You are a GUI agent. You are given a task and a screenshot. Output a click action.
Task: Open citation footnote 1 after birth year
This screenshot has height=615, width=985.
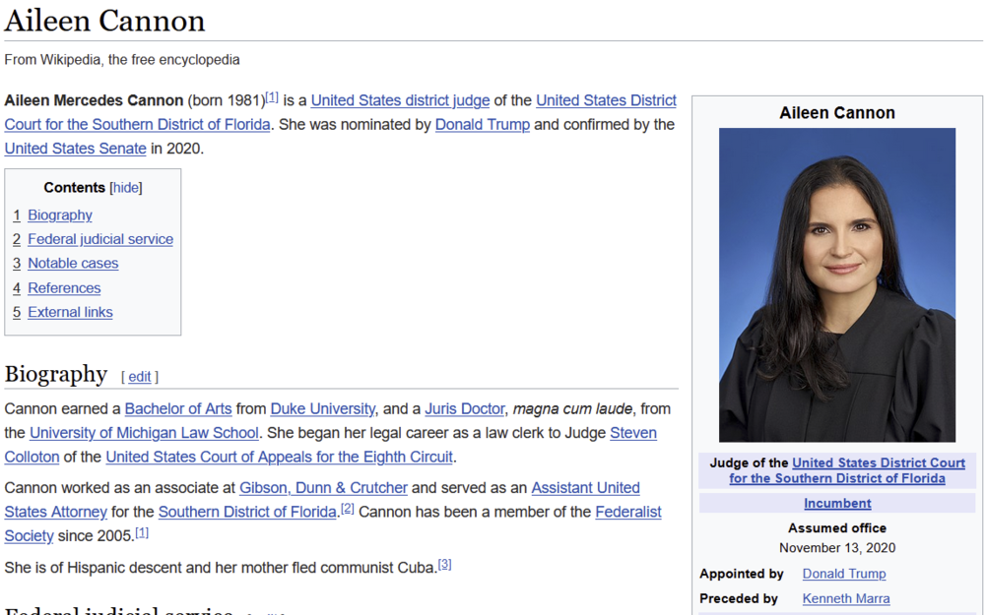pos(272,97)
